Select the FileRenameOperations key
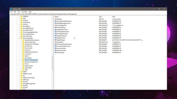The height and width of the screenshot is (99, 177). click(x=31, y=52)
